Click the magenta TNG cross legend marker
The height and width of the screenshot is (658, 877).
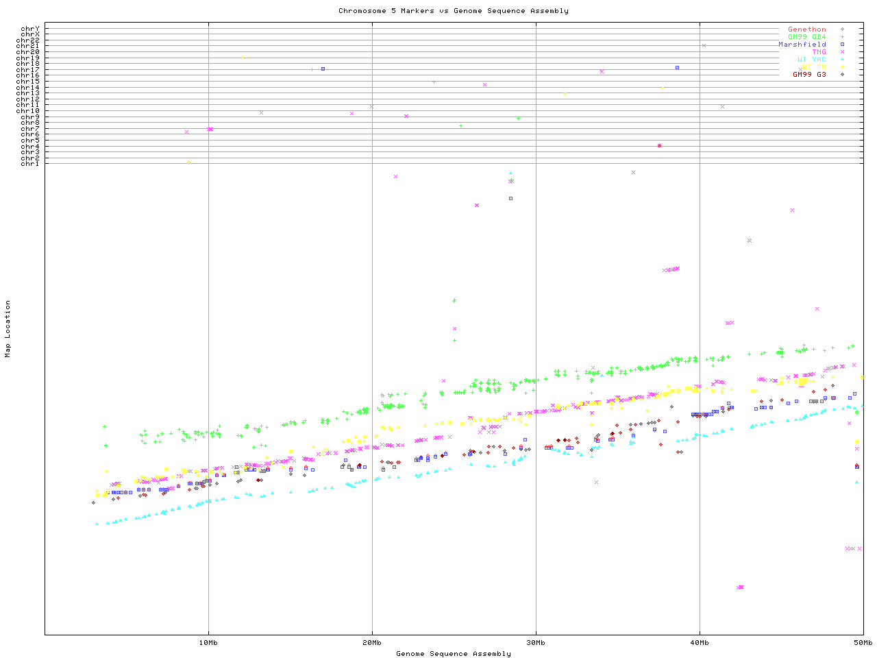point(842,52)
